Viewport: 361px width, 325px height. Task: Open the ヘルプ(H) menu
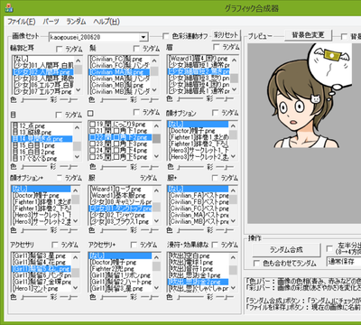[x=106, y=22]
